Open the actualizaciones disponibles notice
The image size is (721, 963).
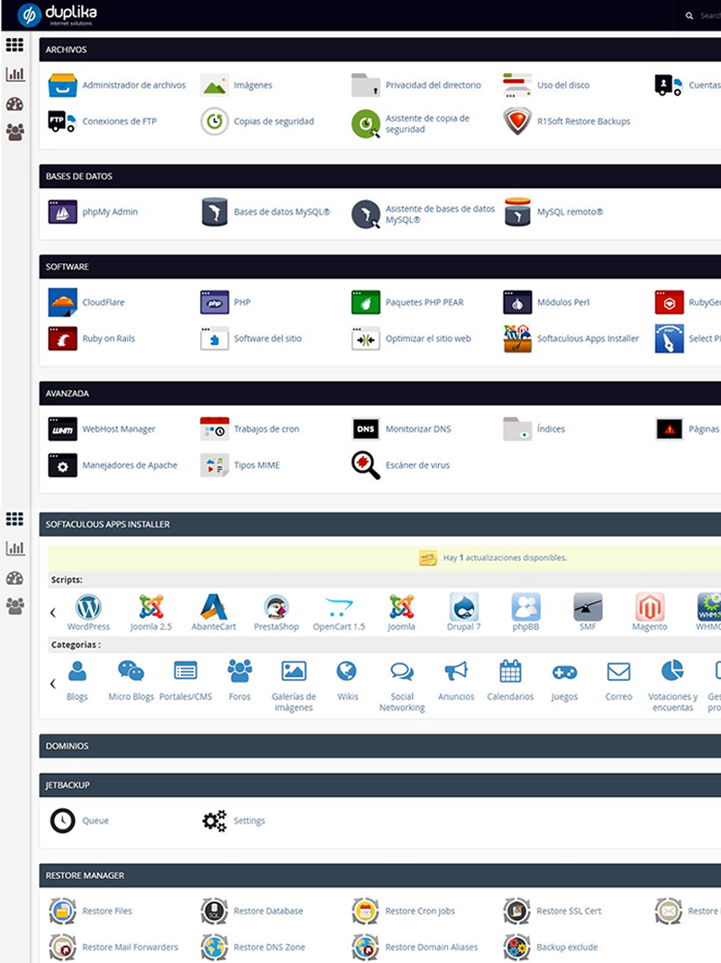(504, 558)
